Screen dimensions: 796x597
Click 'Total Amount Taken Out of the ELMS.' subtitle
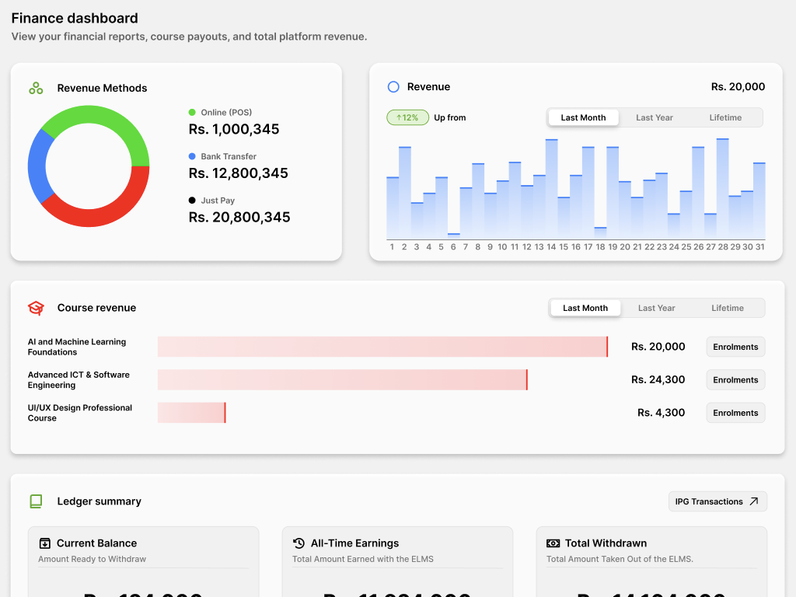[620, 559]
